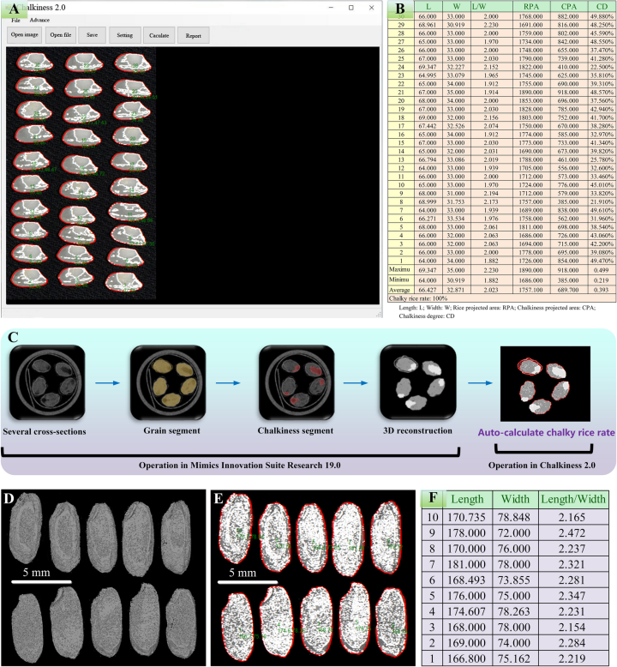Open the File menu
This screenshot has height=667, width=617.
tap(15, 19)
